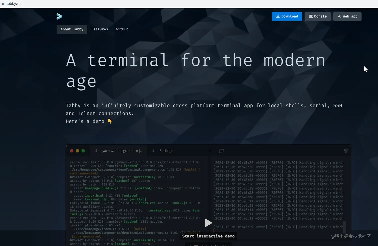Screen dimensions: 378x246
Task: Click the Tabby arrow logo
Action: pos(59,16)
